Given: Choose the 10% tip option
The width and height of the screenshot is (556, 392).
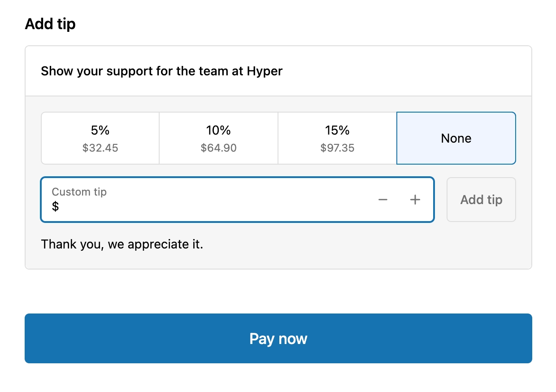Looking at the screenshot, I should click(x=218, y=138).
